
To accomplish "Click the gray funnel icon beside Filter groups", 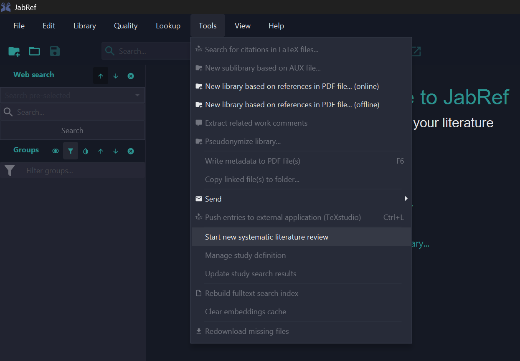I will click(10, 170).
